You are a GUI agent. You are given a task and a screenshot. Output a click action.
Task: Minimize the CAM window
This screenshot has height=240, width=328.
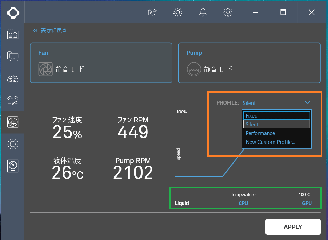255,12
